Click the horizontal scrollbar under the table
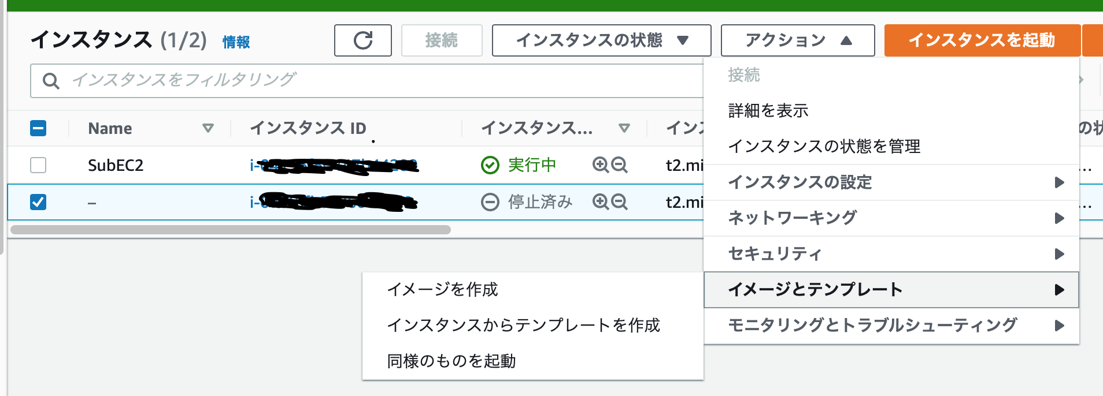This screenshot has width=1103, height=396. 231,230
